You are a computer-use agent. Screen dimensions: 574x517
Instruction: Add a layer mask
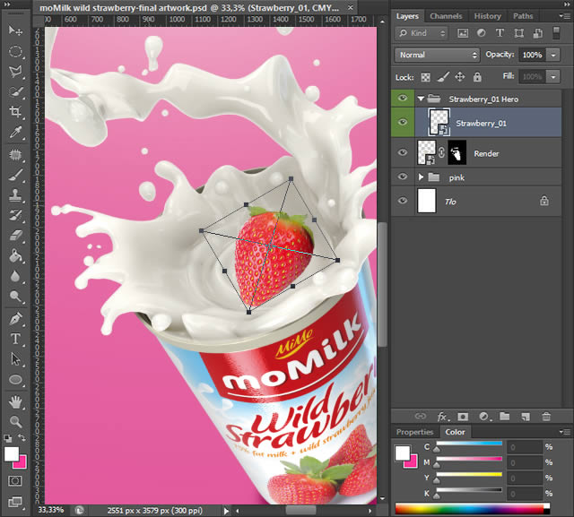pos(463,417)
